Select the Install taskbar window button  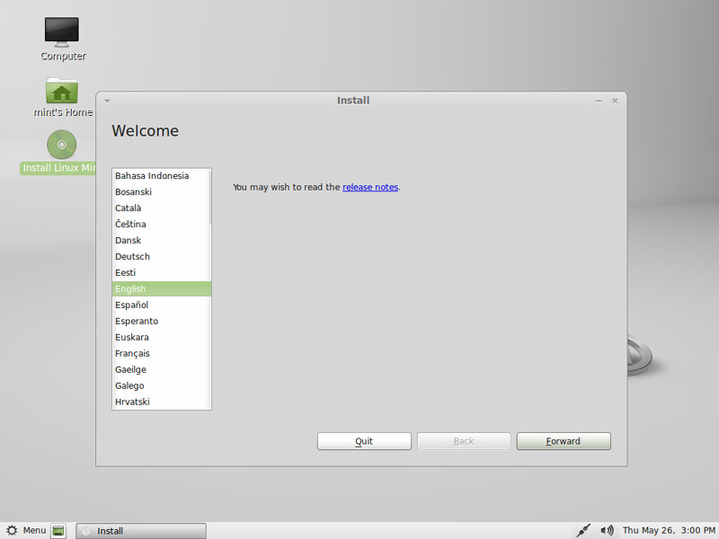coord(141,531)
